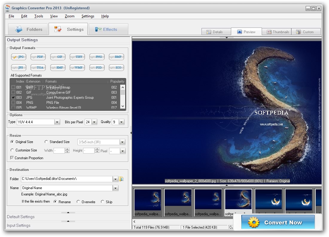Increase the Height spinner value
The height and width of the screenshot is (237, 329).
[x=97, y=149]
